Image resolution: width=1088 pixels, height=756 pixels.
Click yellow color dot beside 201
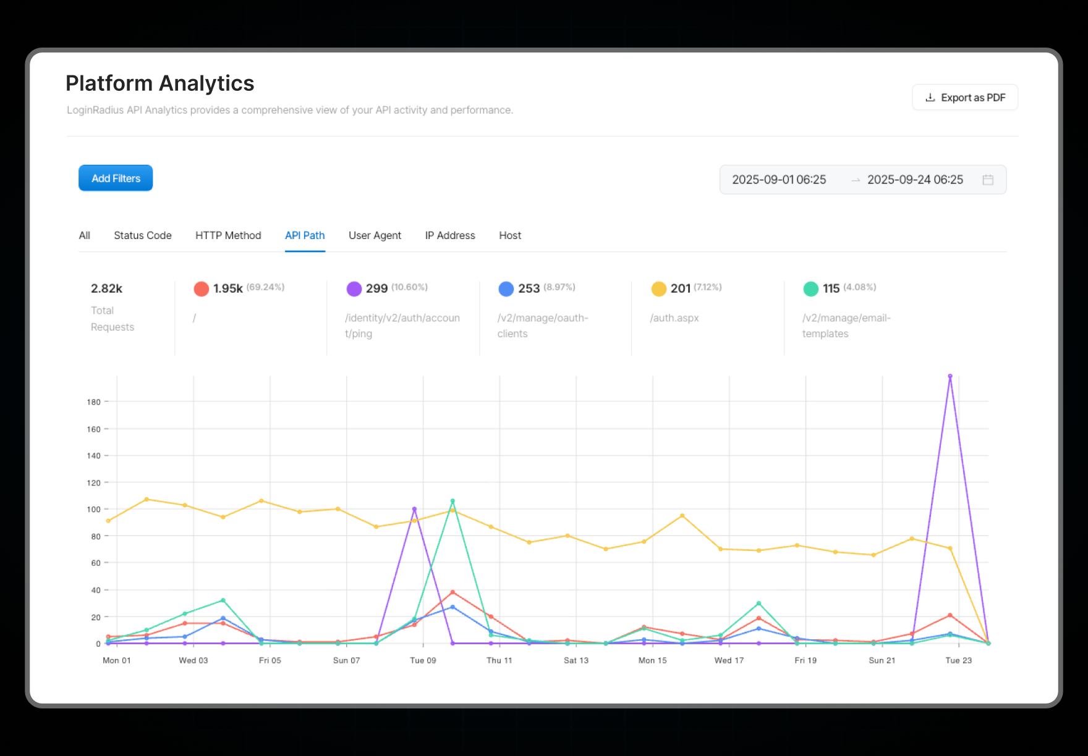coord(659,288)
